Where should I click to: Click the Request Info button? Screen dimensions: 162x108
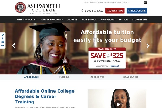(115, 11)
